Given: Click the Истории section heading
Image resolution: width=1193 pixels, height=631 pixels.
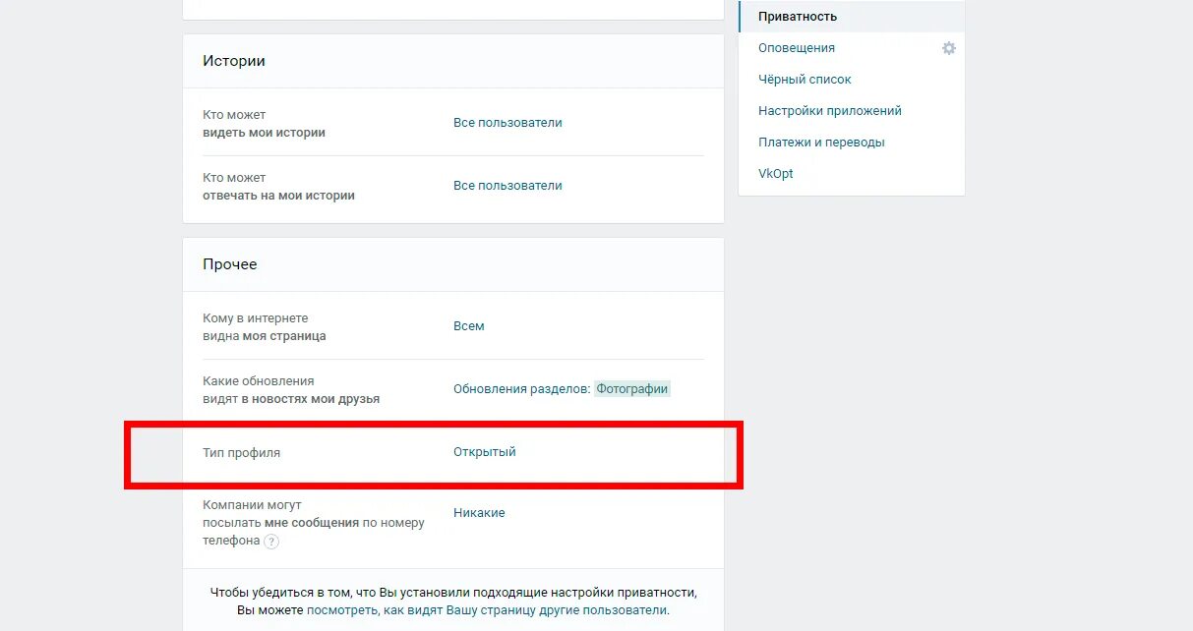Looking at the screenshot, I should click(234, 61).
